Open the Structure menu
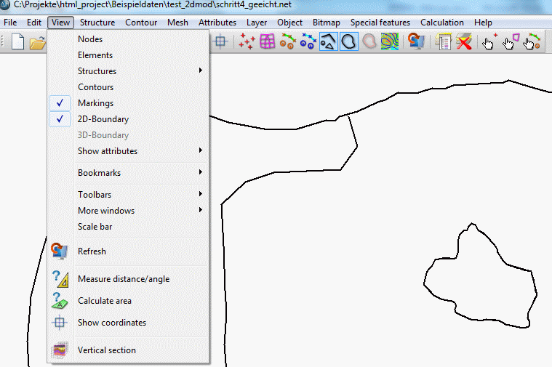 point(97,23)
